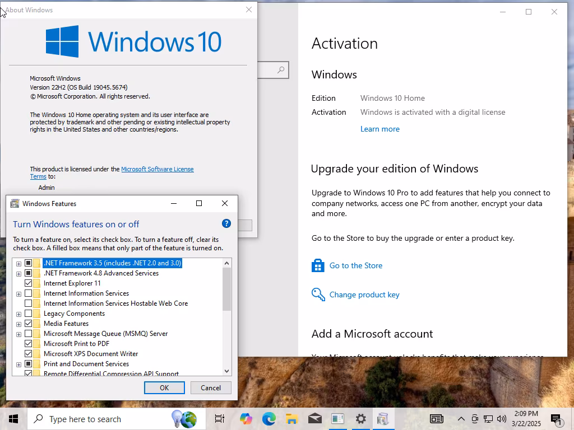Expand the Media Features node
The image size is (574, 430).
pos(18,324)
